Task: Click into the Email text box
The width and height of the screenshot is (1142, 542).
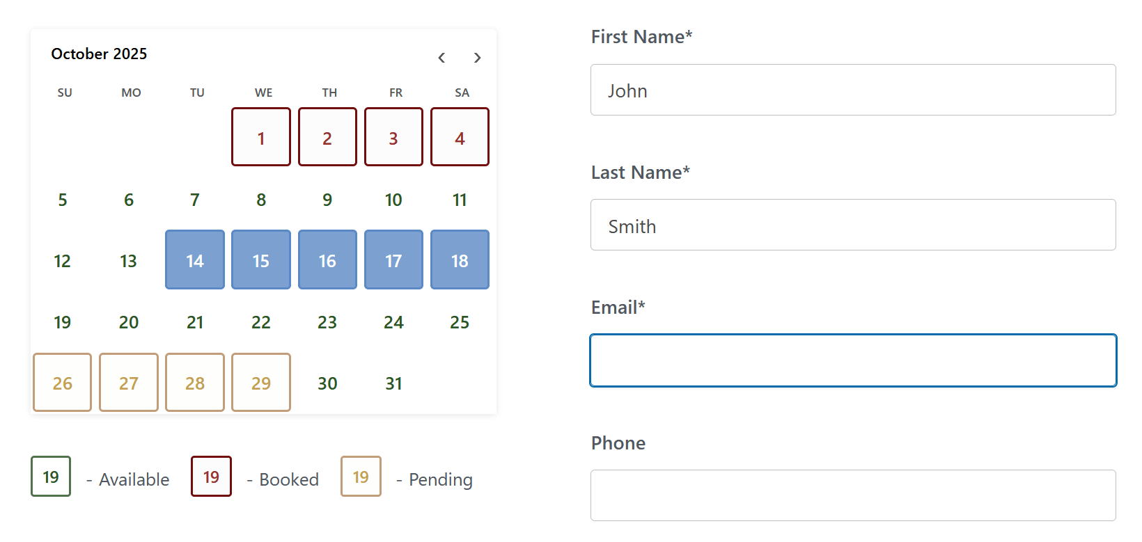Action: [853, 360]
